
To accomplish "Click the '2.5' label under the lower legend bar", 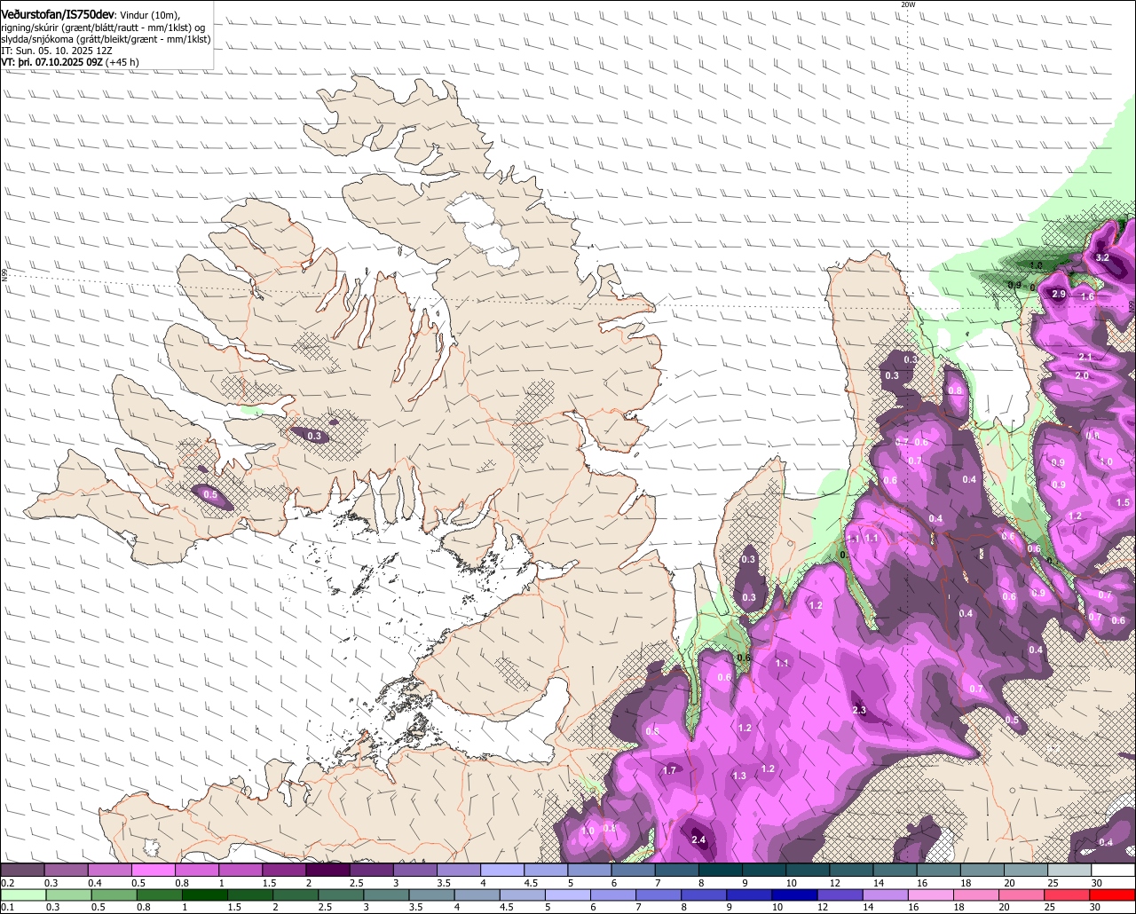I will click(x=325, y=907).
